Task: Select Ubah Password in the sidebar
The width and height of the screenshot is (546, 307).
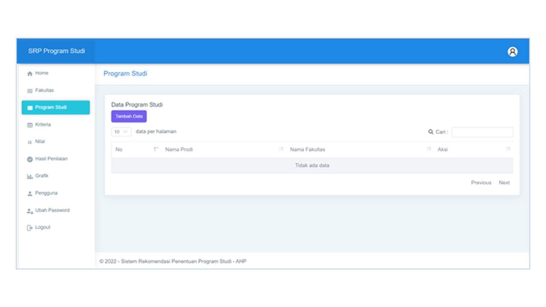Action: click(x=52, y=210)
